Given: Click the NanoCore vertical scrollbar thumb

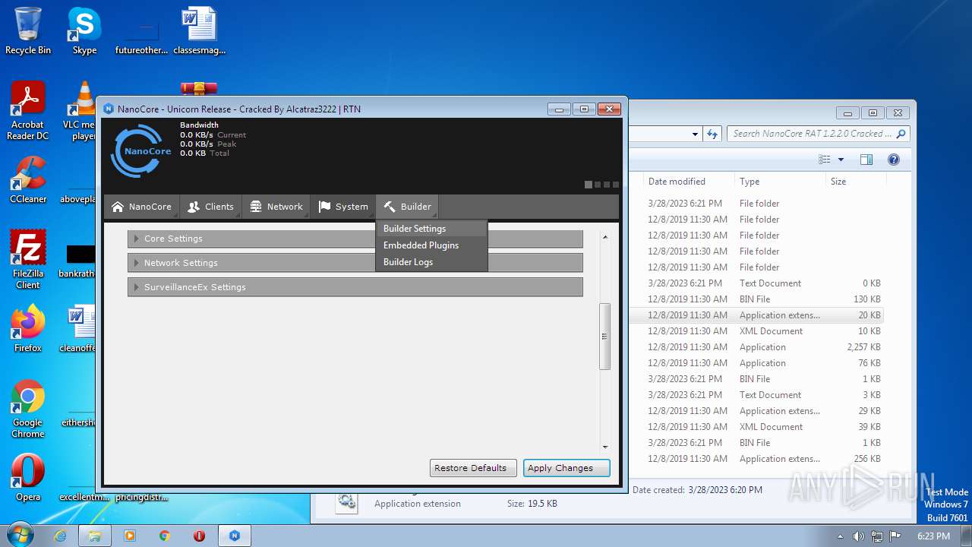Looking at the screenshot, I should [x=605, y=337].
